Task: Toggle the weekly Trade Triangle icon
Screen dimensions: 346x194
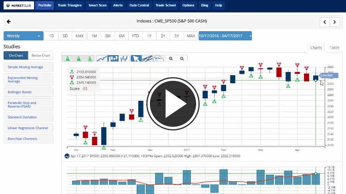Action: [79, 58]
